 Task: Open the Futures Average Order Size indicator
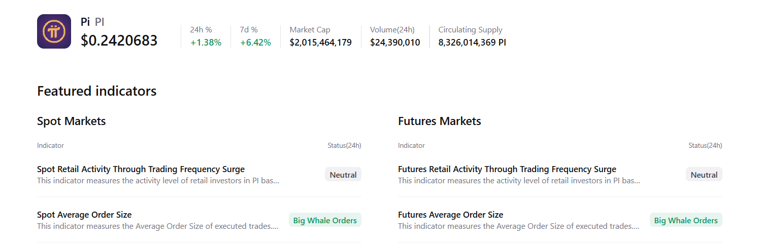pos(450,215)
